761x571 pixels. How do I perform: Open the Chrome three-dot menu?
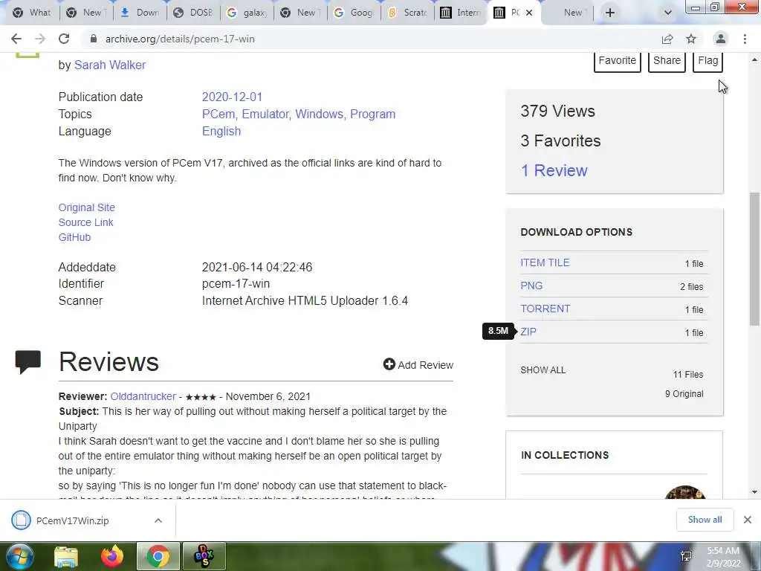pyautogui.click(x=745, y=39)
